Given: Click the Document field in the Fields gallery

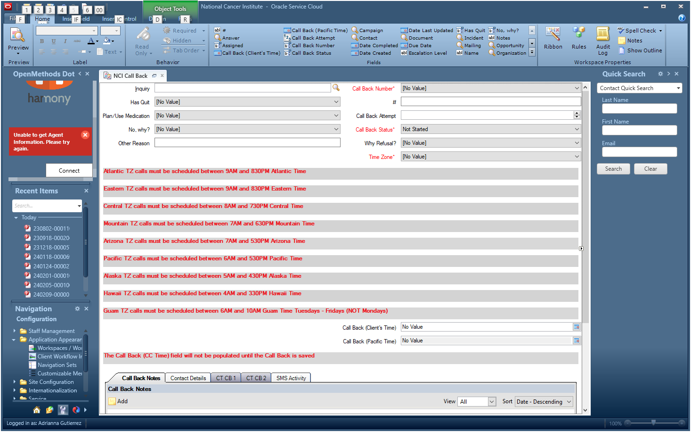Looking at the screenshot, I should pyautogui.click(x=417, y=38).
